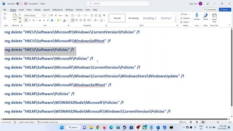Open the Editor pen icon
The height and width of the screenshot is (131, 233).
tap(205, 17)
